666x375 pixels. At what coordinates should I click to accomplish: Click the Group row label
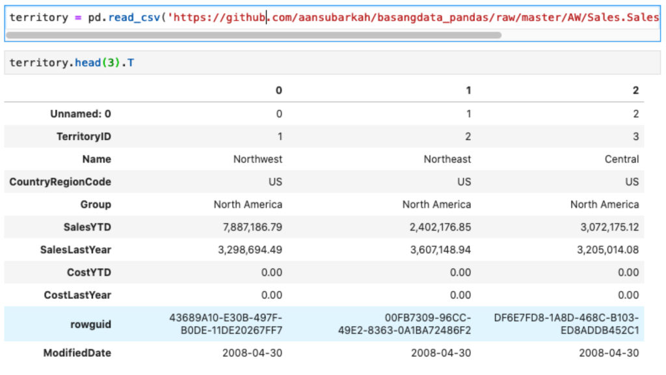pyautogui.click(x=96, y=204)
